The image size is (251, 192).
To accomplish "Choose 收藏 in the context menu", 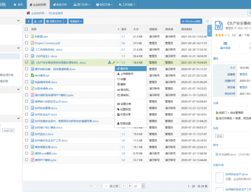I will pos(131,79).
